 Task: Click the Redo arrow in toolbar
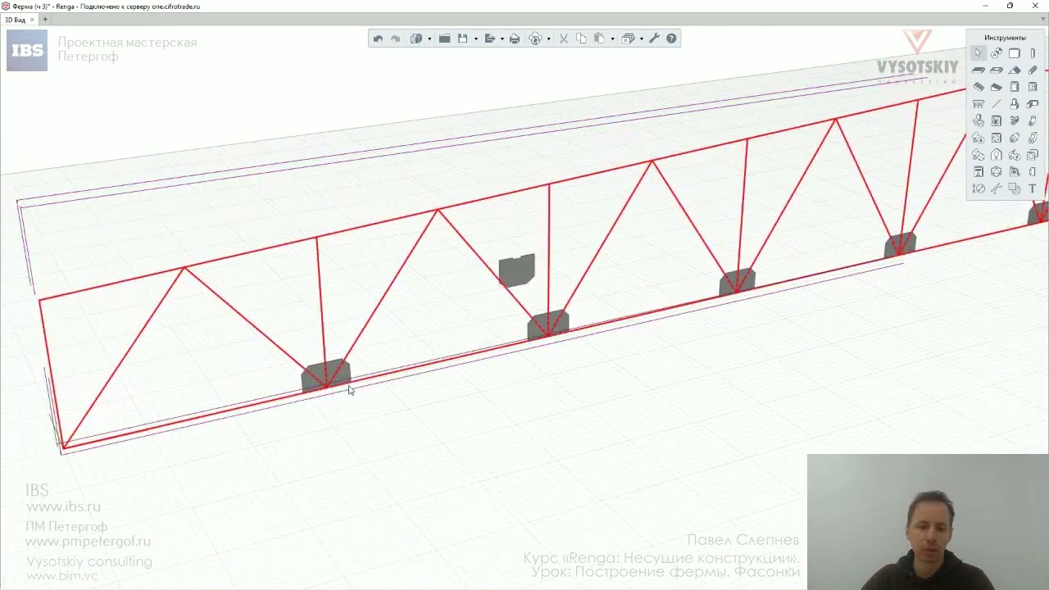[395, 39]
